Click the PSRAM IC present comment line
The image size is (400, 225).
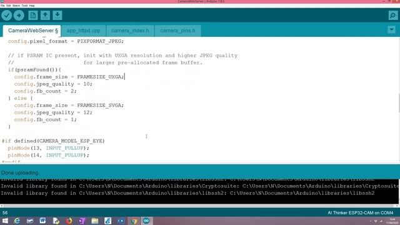(122, 56)
